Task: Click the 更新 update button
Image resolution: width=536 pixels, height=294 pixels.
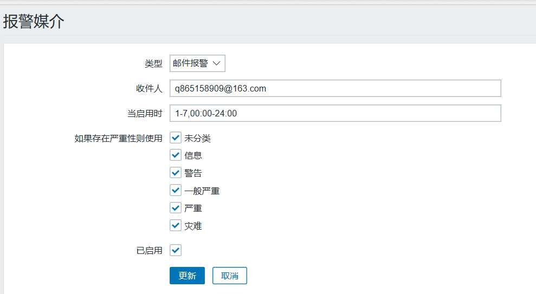Action: (x=187, y=276)
